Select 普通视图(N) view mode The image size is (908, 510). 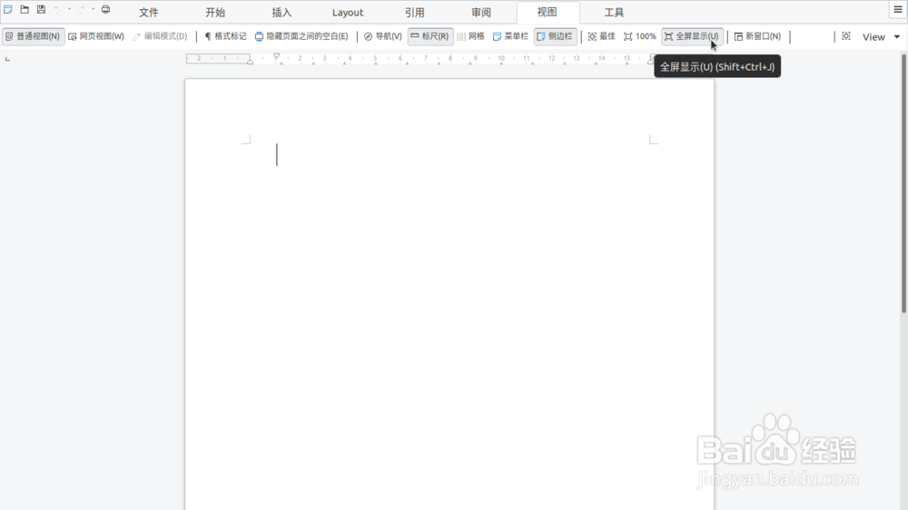33,36
